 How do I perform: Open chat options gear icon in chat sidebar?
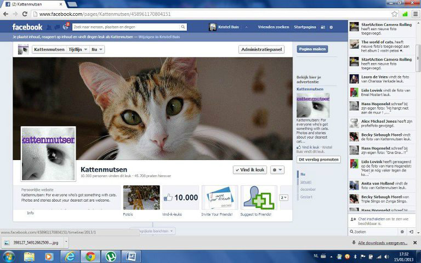(402, 232)
